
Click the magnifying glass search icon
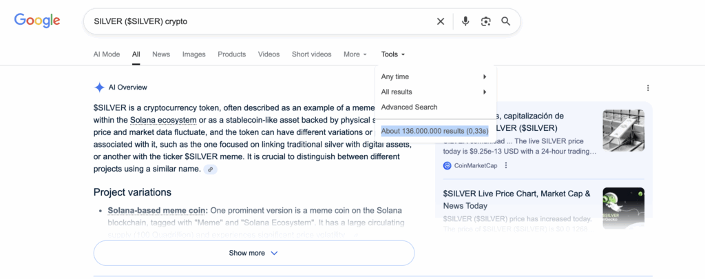(x=506, y=21)
